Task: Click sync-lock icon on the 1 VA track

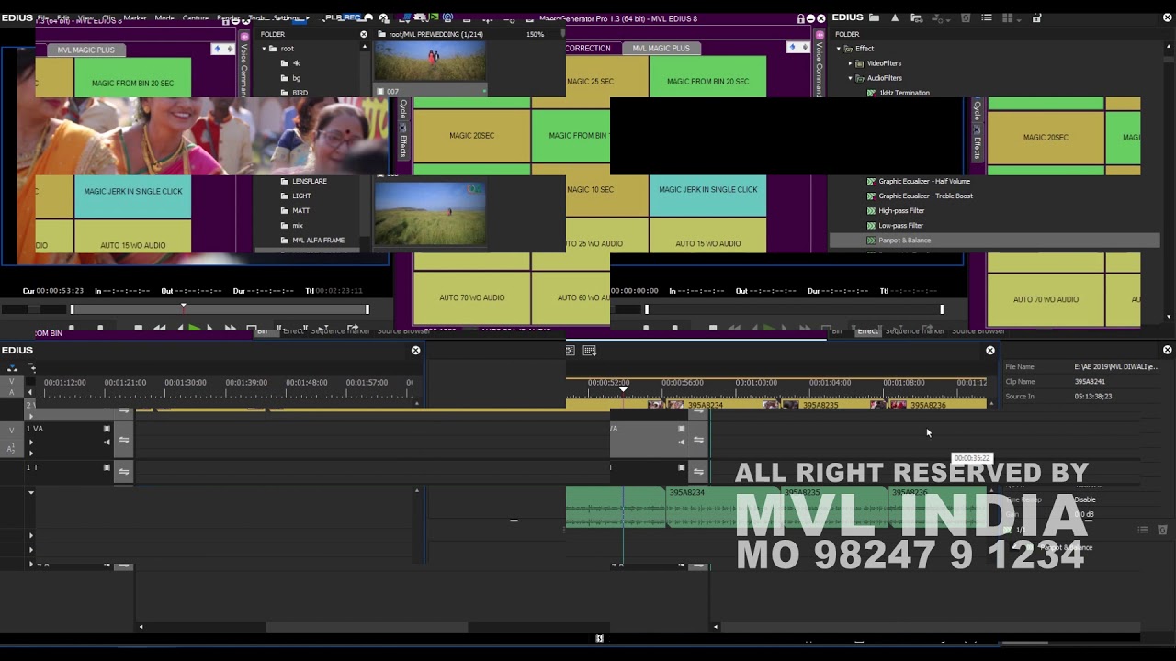Action: pyautogui.click(x=124, y=440)
